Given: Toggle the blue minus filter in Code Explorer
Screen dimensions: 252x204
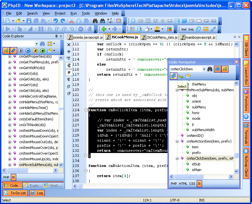Looking at the screenshot, I should (28, 51).
